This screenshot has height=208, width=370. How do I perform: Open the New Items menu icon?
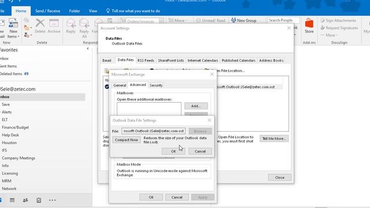click(x=13, y=24)
